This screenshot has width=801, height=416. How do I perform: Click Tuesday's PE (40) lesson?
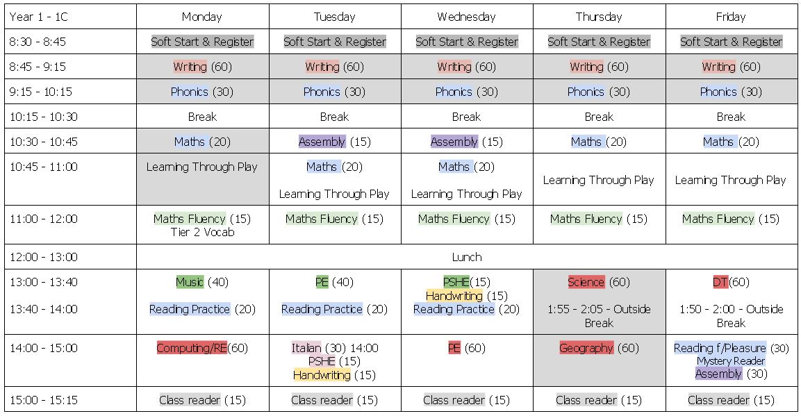click(334, 282)
